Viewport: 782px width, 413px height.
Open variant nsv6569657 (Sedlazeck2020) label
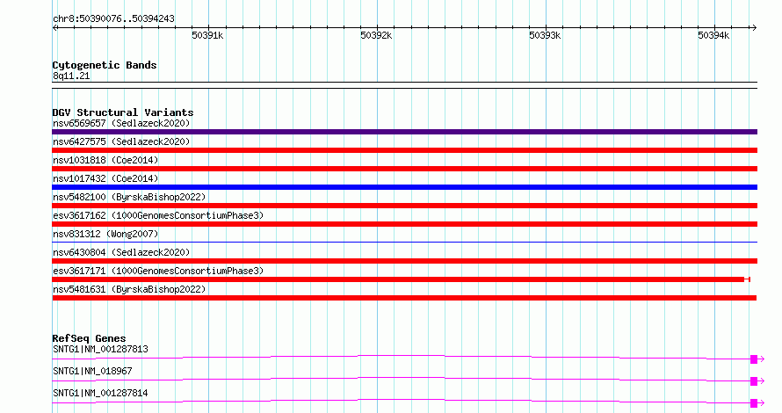(x=121, y=123)
